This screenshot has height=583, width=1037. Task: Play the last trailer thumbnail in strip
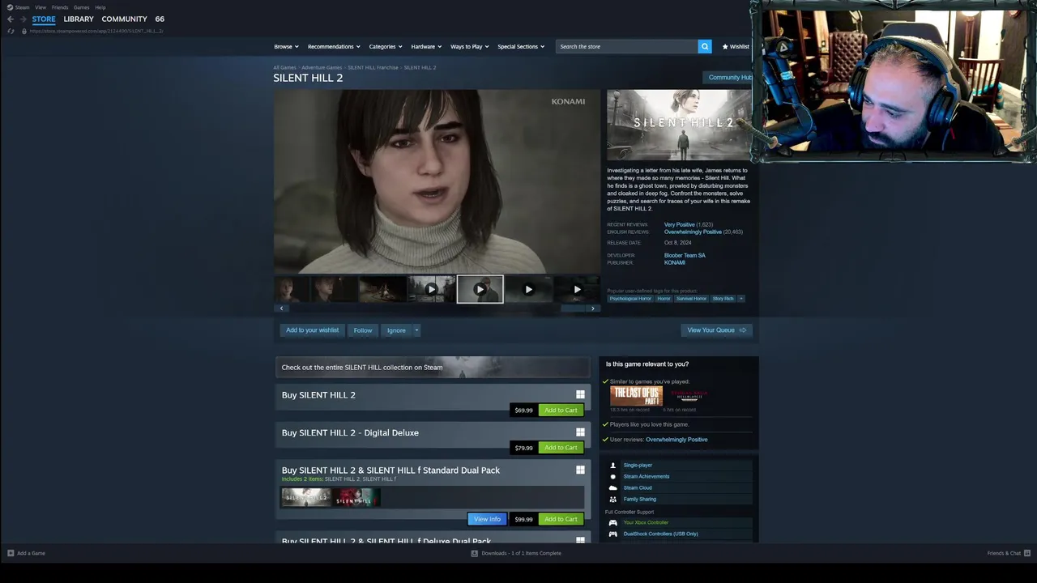coord(577,289)
